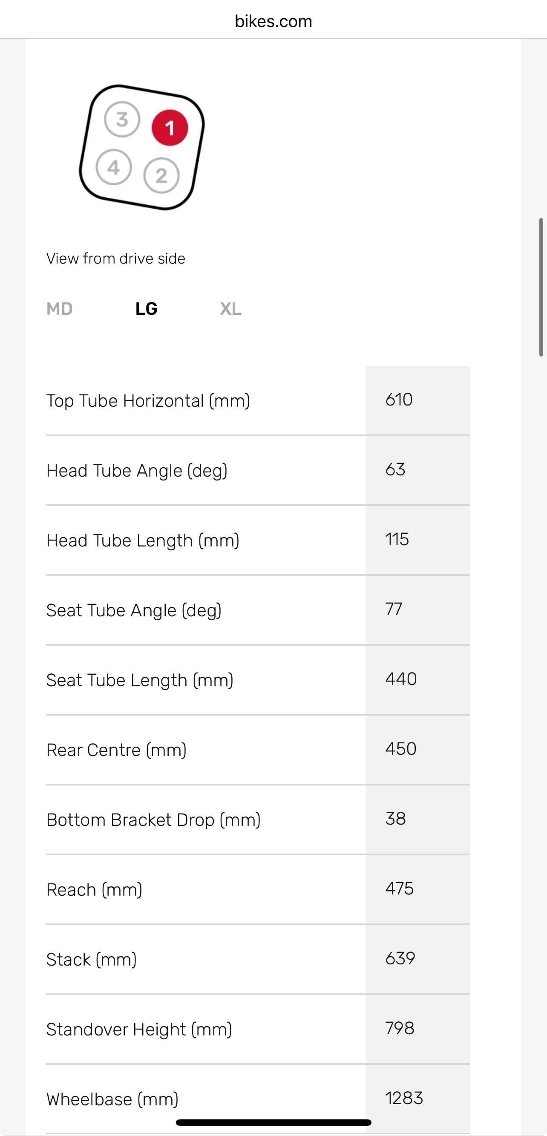Image resolution: width=547 pixels, height=1136 pixels.
Task: Switch to MD size tab
Action: point(60,309)
